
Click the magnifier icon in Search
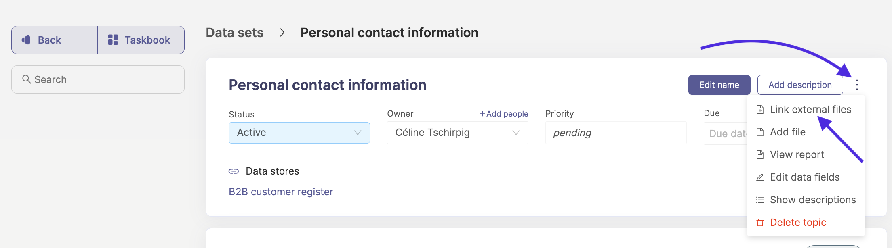coord(27,79)
